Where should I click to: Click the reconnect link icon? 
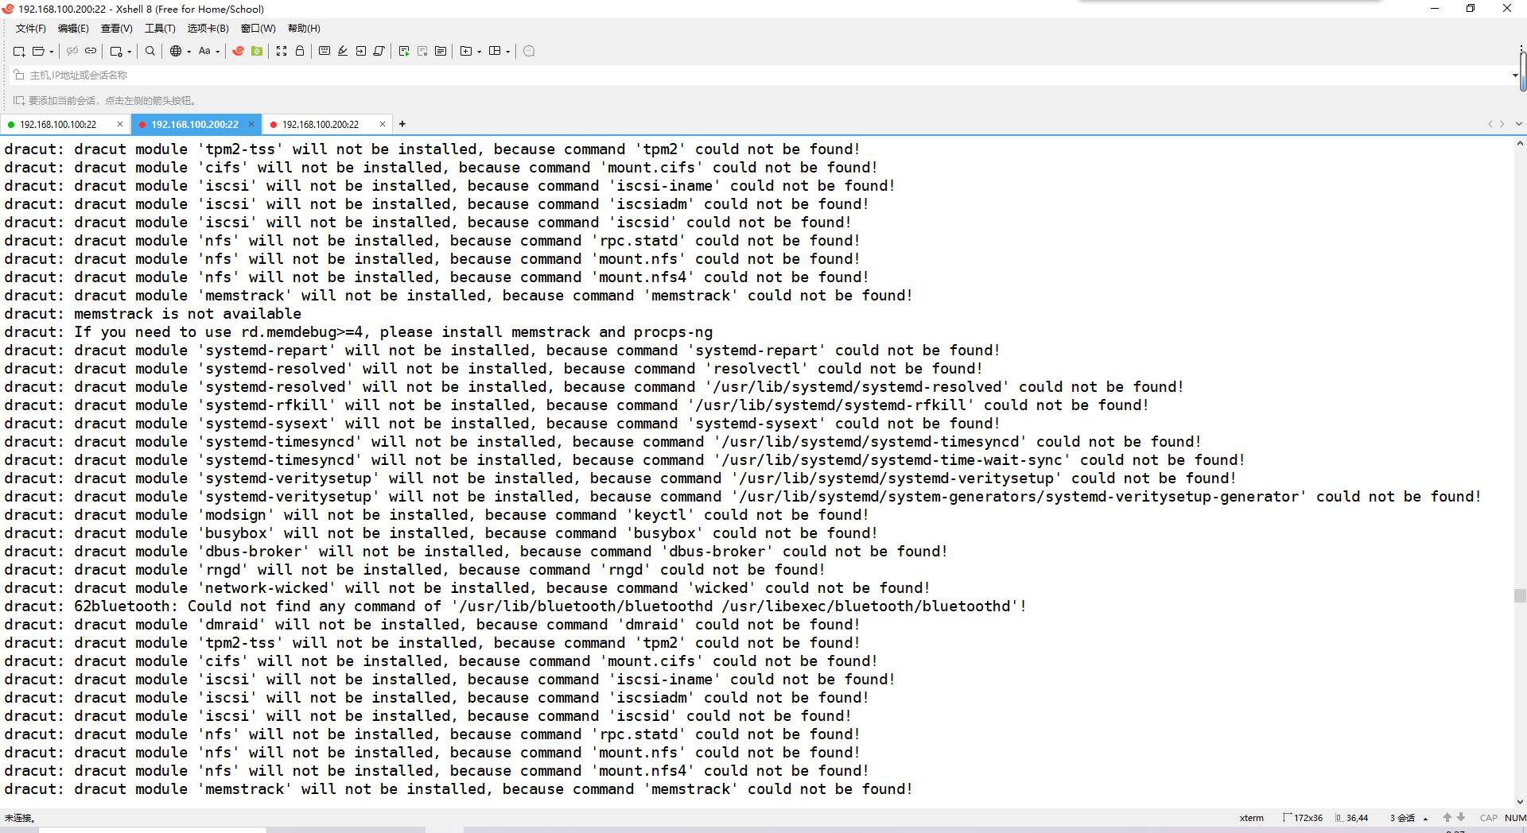click(x=91, y=51)
